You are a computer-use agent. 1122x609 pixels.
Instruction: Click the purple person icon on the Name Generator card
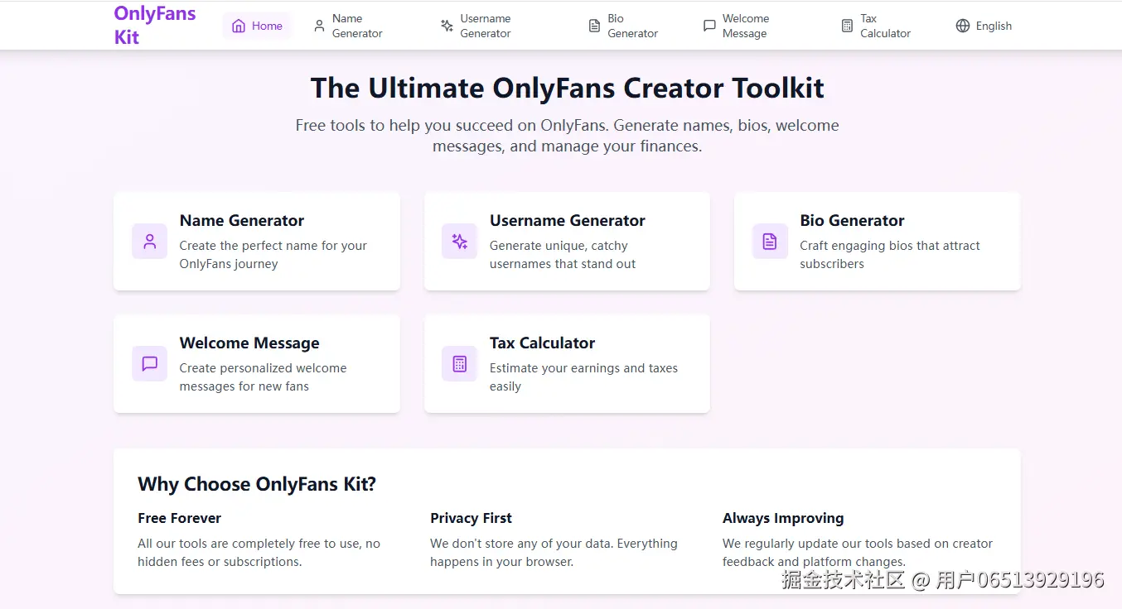coord(150,242)
